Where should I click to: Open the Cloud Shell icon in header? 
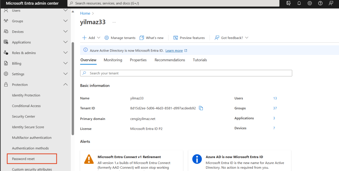click(288, 3)
